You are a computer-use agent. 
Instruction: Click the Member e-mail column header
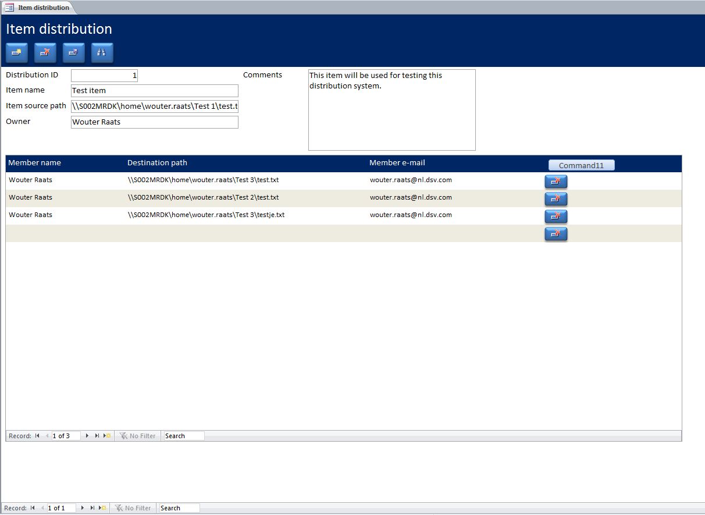(397, 163)
